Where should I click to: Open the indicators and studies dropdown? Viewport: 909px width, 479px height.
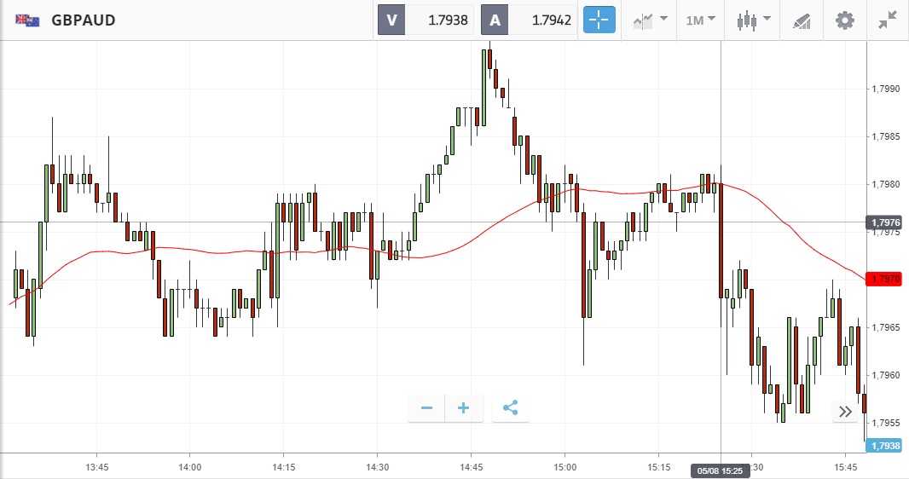tap(650, 20)
